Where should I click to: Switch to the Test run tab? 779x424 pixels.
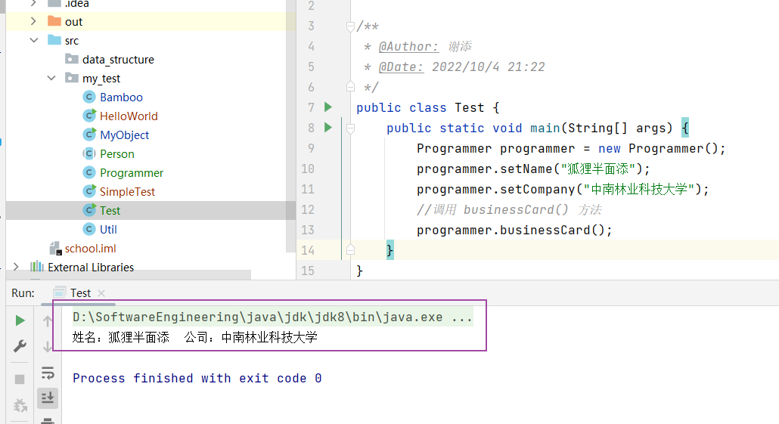(x=80, y=293)
